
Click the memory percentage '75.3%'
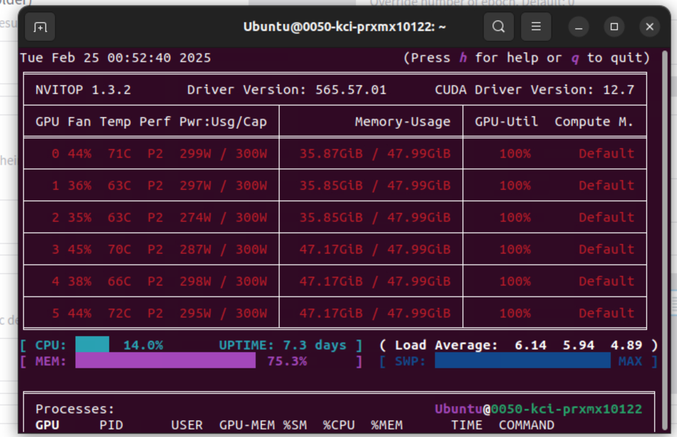point(286,361)
